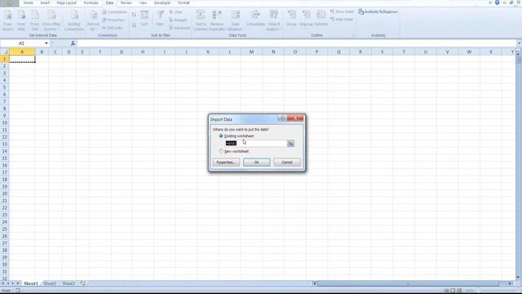Click the Clear filter icon

176,12
